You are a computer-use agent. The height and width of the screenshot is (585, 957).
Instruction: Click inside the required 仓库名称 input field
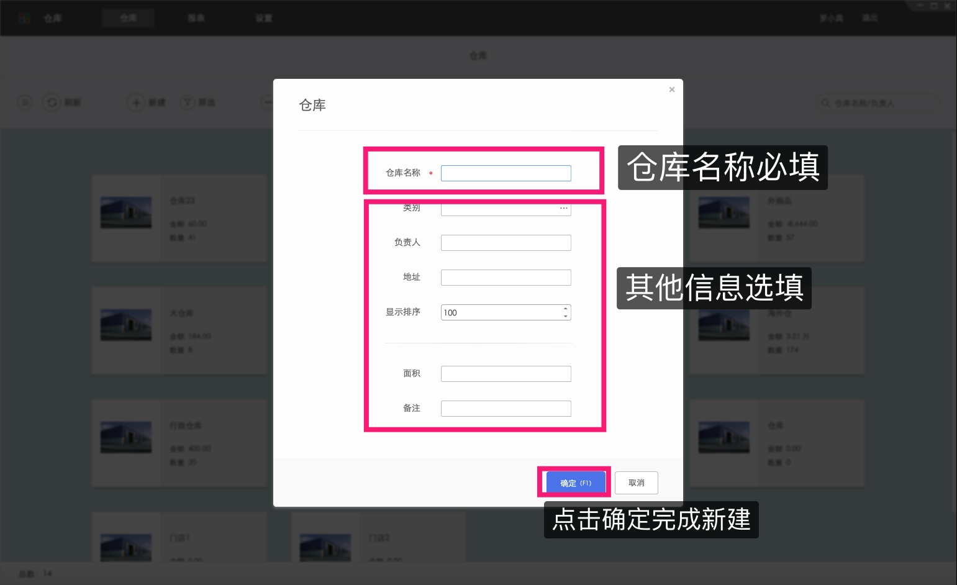point(506,173)
